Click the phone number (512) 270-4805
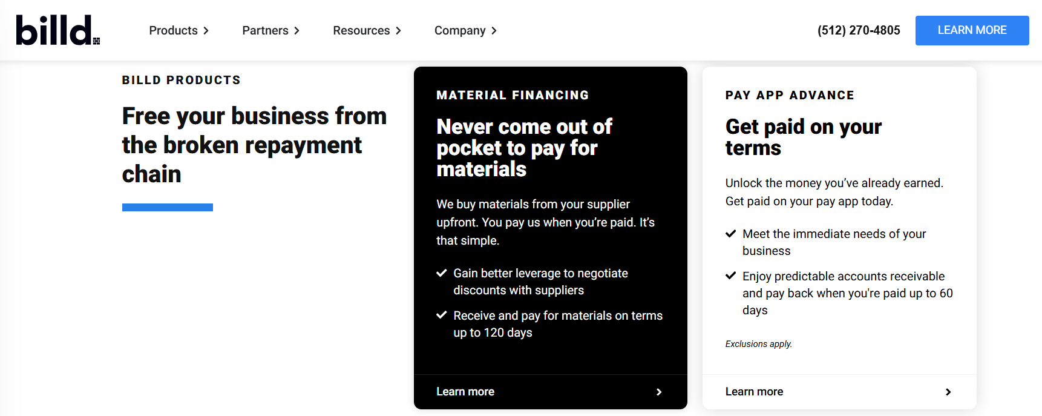 point(859,30)
